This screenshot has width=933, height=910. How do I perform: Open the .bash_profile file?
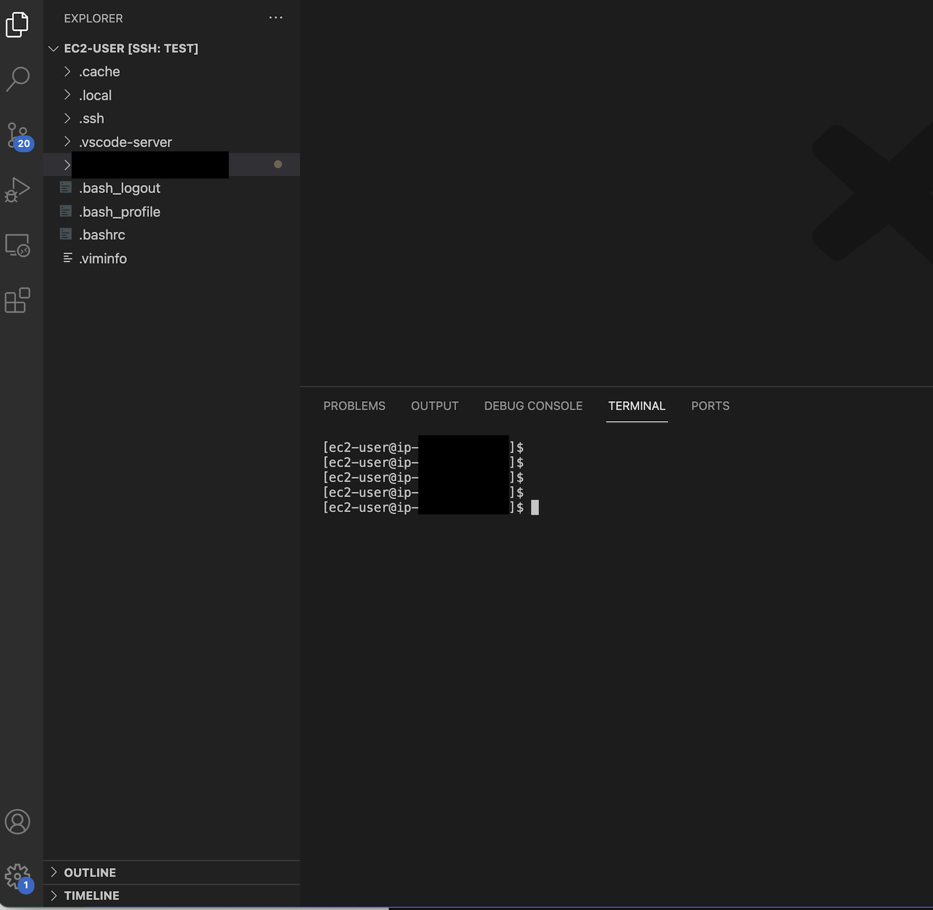[x=172, y=212]
